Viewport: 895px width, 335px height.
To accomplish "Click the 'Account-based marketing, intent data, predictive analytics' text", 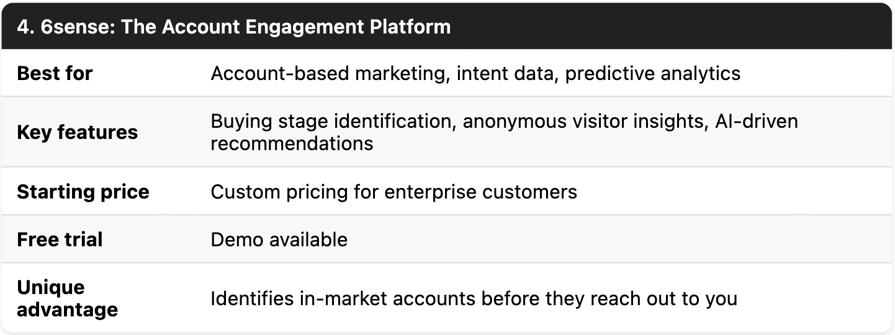I will [x=475, y=73].
